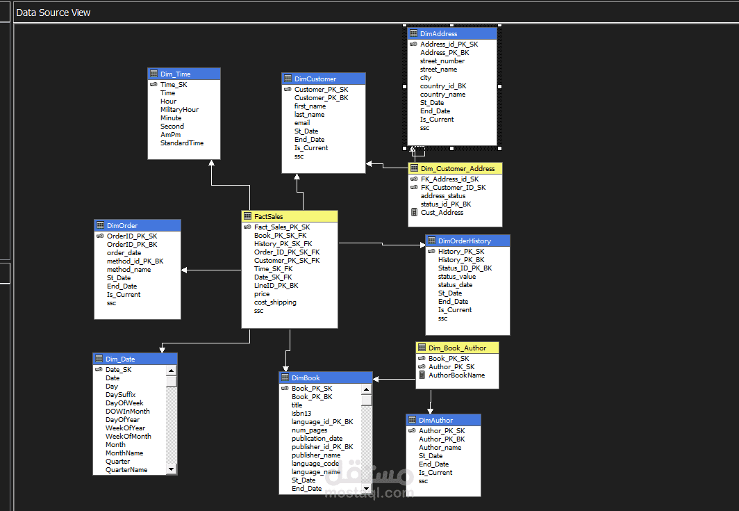Click key icon beside FK_Customer_ID_SK
This screenshot has height=511, width=739.
coord(414,187)
